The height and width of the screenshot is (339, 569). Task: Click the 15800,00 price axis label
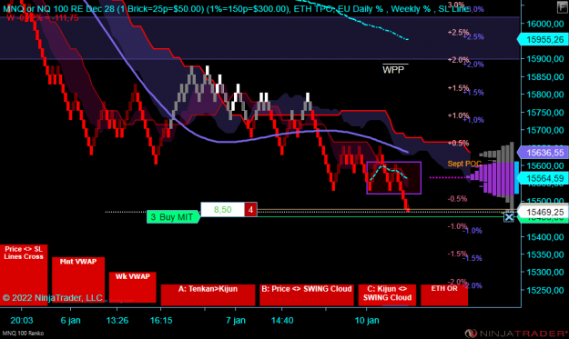[x=544, y=95]
